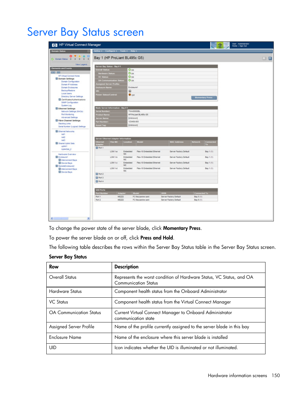Click the left panel horizontal scrollbar

coord(60,219)
